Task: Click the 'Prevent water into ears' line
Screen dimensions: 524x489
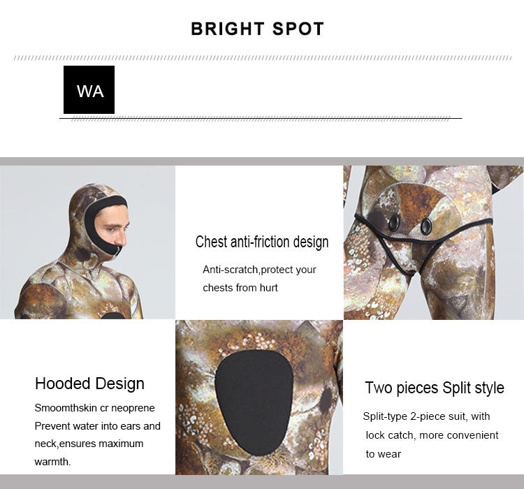Action: click(x=98, y=426)
